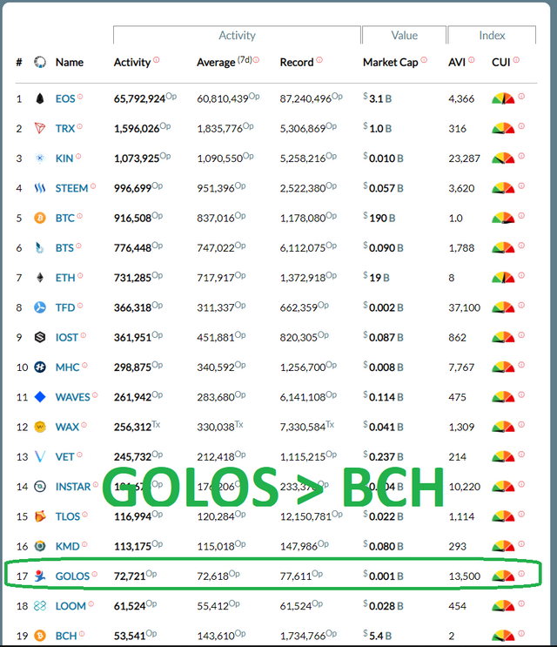Open the WAVES link
The width and height of the screenshot is (557, 647).
pyautogui.click(x=73, y=397)
